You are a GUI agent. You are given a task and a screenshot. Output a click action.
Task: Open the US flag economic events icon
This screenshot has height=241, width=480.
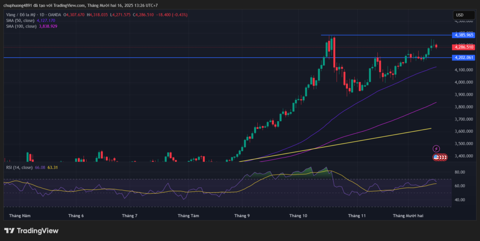[436, 157]
